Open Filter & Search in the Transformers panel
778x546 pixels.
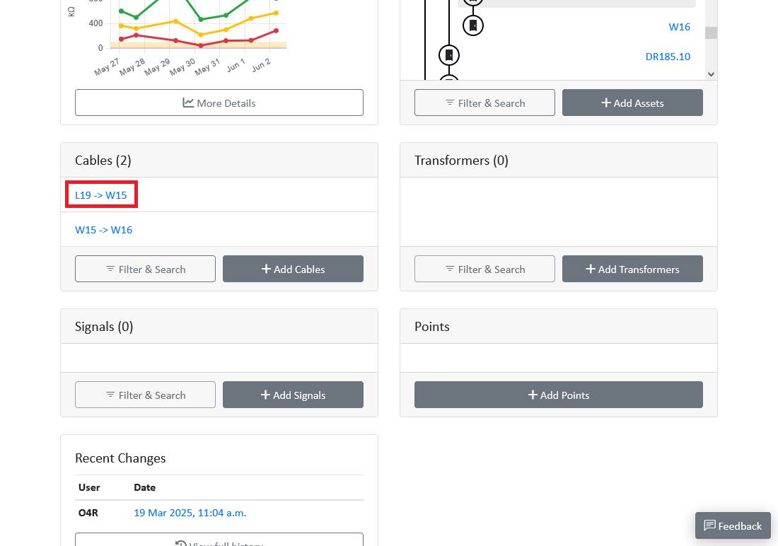click(484, 269)
